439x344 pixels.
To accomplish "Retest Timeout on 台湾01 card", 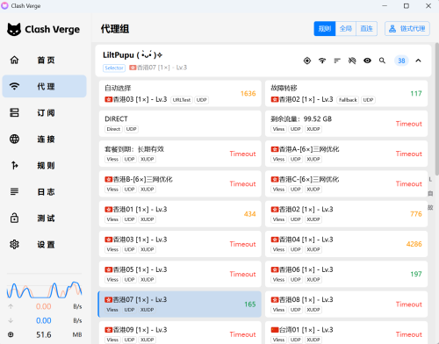I will 409,334.
